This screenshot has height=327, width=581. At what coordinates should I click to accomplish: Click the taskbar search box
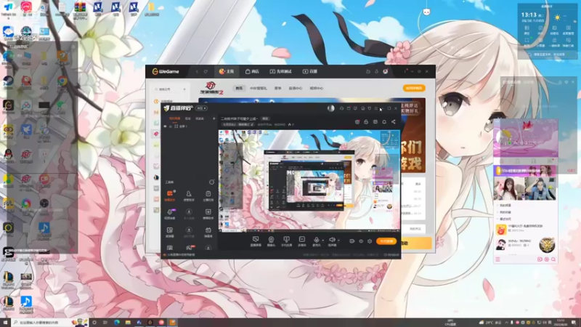pyautogui.click(x=49, y=323)
